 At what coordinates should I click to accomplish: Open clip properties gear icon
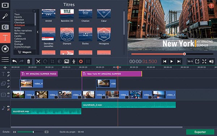click(81, 61)
